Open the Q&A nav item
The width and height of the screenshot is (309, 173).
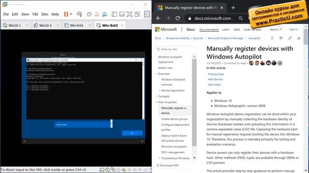coord(237,30)
